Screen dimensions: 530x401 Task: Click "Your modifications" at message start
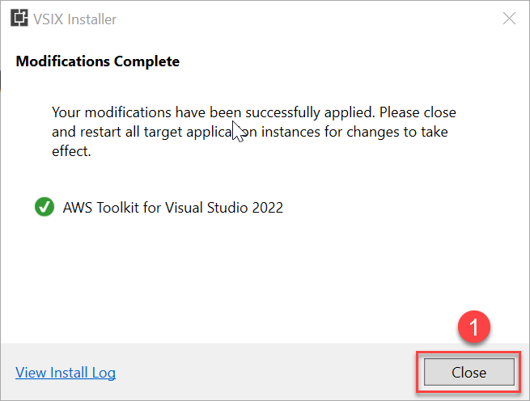point(112,112)
